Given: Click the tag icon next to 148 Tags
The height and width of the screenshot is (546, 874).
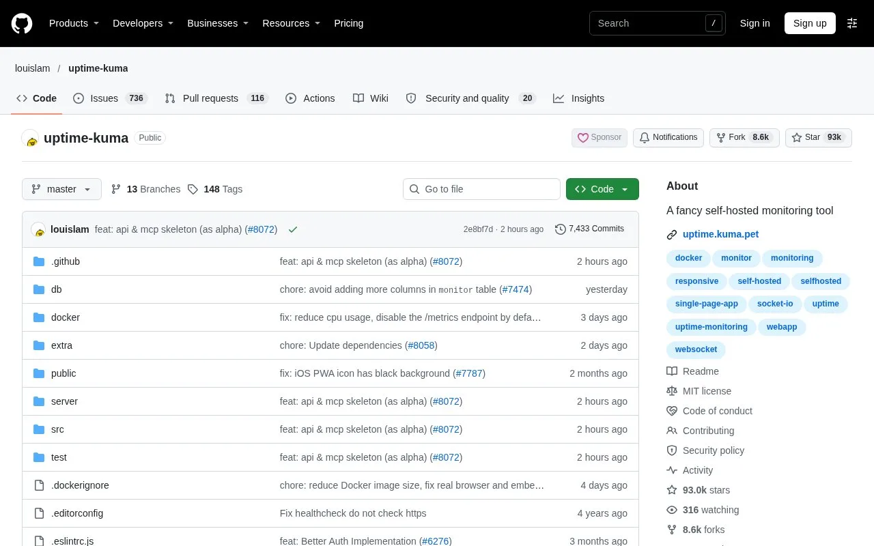Looking at the screenshot, I should pos(193,189).
